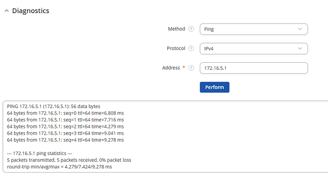Open the Method dropdown showing Ping
Screen dimensions: 328x174
(254, 29)
